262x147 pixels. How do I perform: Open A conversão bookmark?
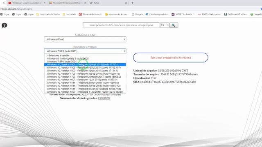coord(116,14)
